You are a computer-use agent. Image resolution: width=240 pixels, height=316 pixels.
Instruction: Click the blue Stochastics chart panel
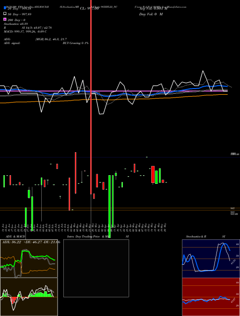coord(211,259)
